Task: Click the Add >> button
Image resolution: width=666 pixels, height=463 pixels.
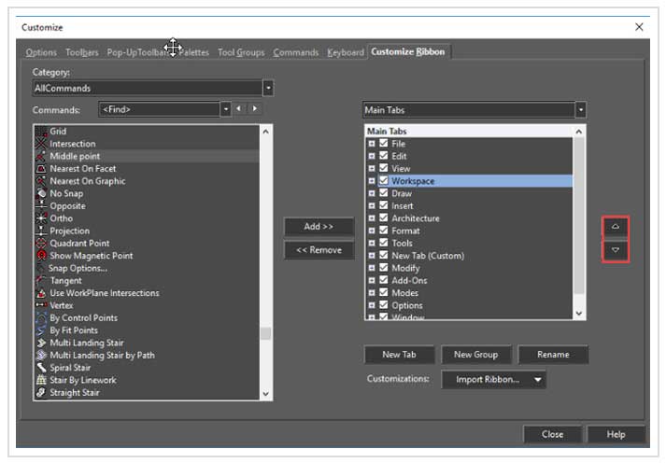Action: coord(319,227)
